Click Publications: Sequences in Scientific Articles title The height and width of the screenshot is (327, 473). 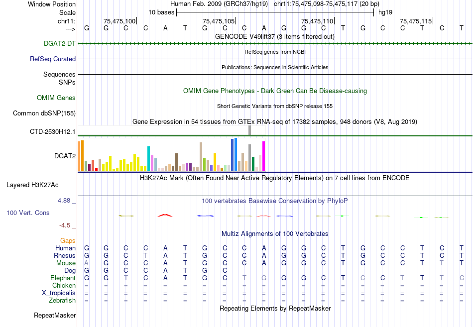tap(275, 67)
